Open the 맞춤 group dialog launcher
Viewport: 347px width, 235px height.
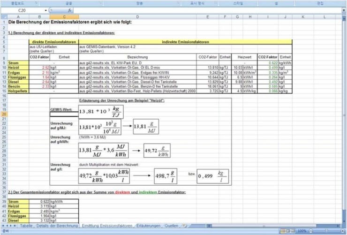[179, 3]
